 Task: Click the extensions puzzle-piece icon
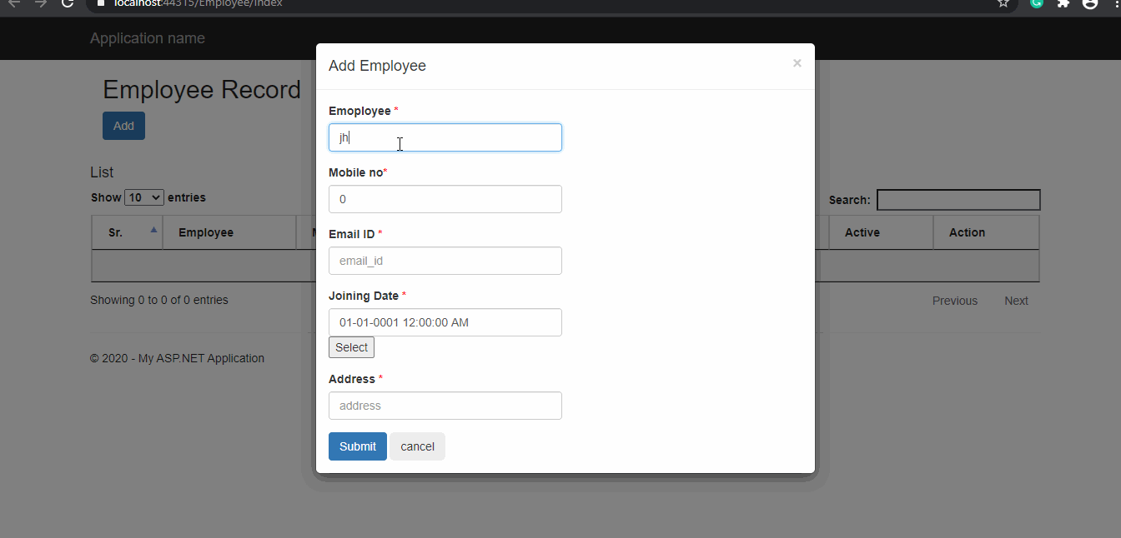coord(1062,4)
